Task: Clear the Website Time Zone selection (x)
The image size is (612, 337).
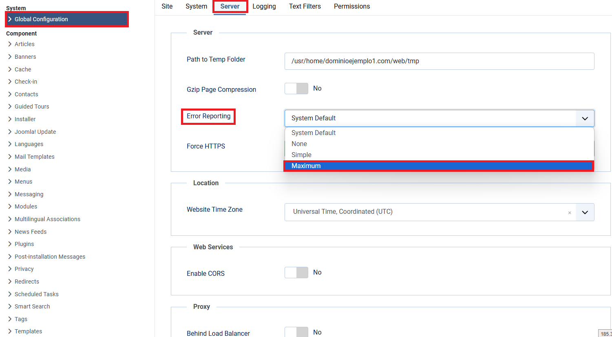Action: (x=570, y=213)
